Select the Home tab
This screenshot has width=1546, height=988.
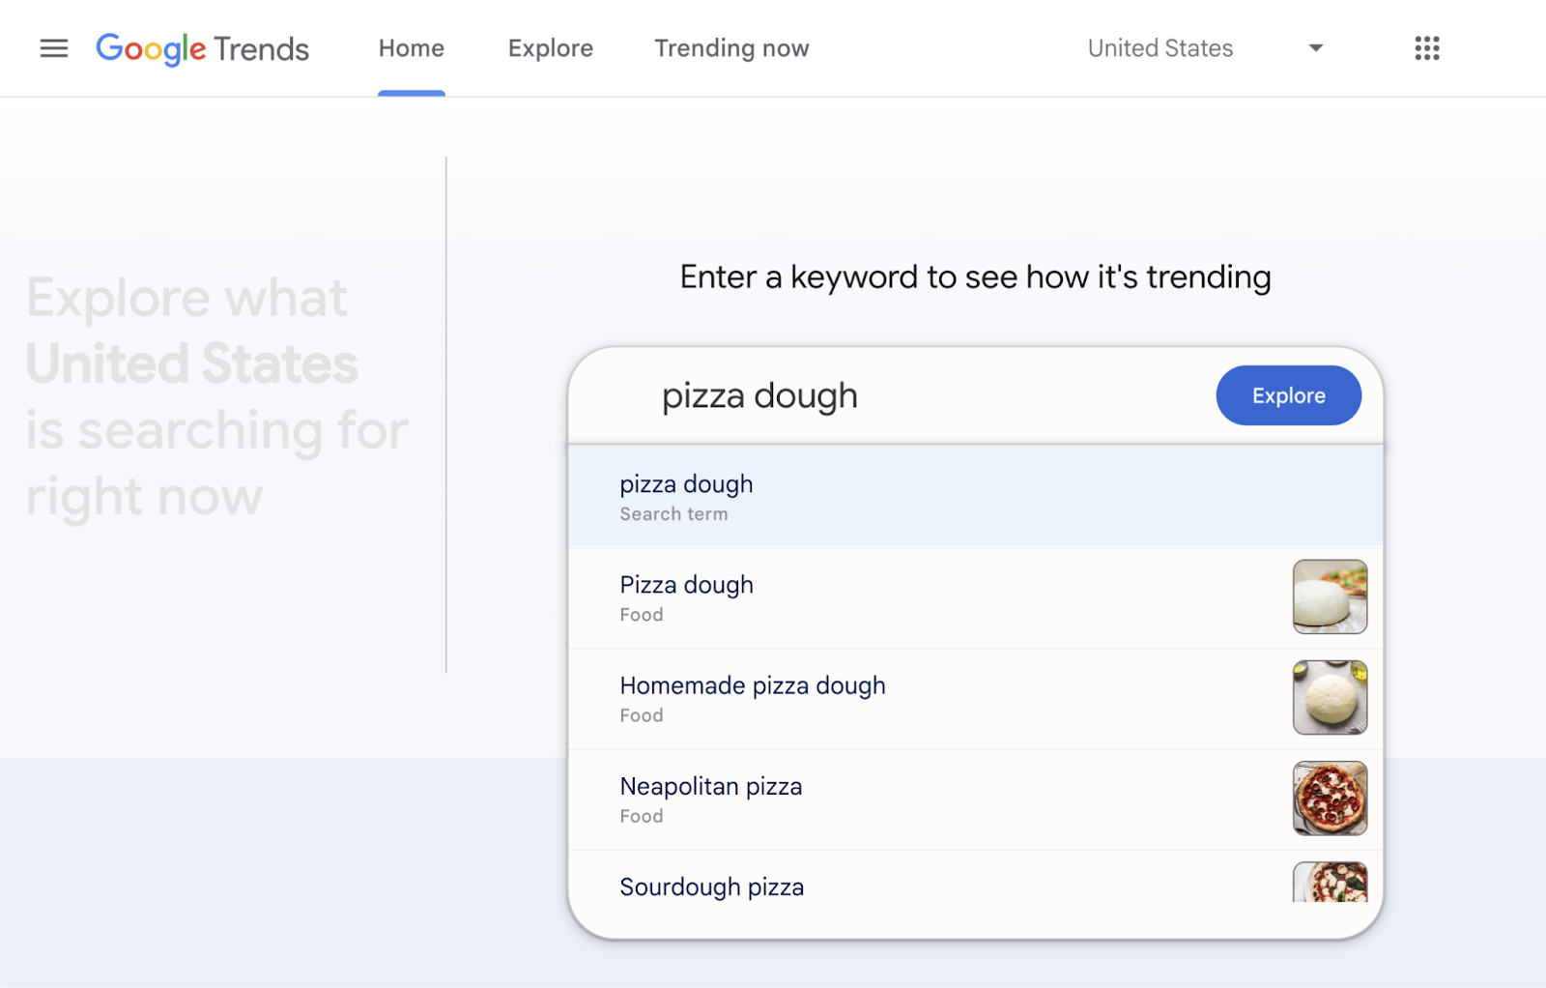(x=411, y=48)
